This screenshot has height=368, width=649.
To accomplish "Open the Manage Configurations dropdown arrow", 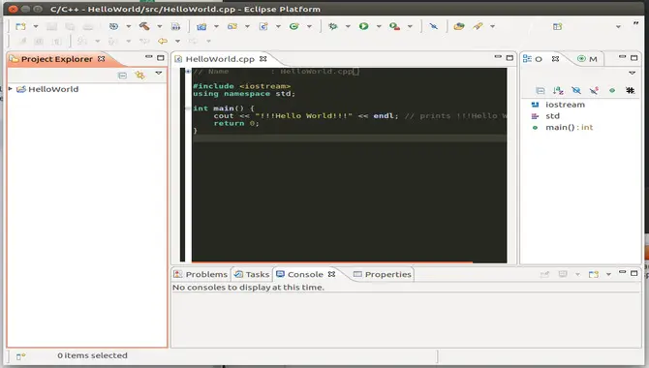I will 128,26.
